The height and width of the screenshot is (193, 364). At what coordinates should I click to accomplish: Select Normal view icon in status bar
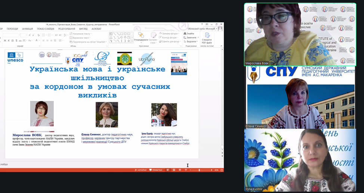tap(168, 170)
